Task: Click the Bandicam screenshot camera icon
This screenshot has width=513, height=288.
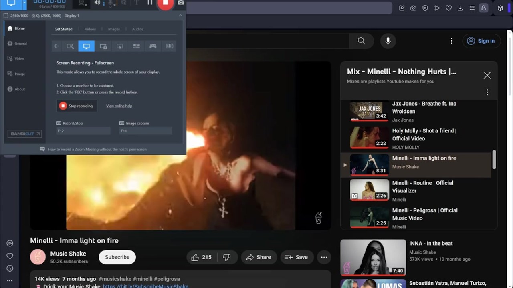Action: coord(181,3)
